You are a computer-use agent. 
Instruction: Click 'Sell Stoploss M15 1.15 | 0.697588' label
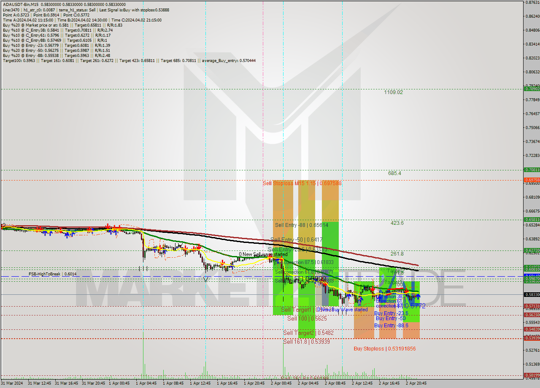(302, 183)
